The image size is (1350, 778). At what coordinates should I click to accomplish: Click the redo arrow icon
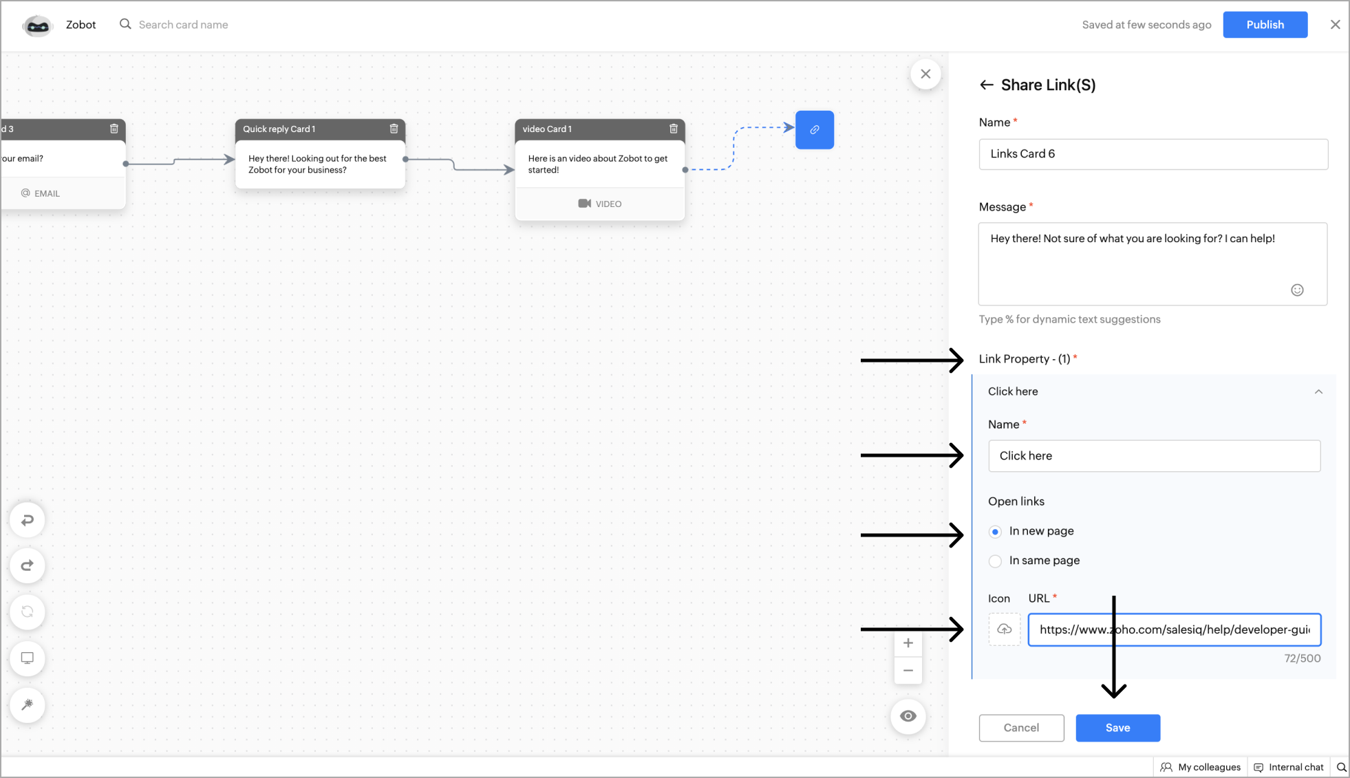pos(28,565)
